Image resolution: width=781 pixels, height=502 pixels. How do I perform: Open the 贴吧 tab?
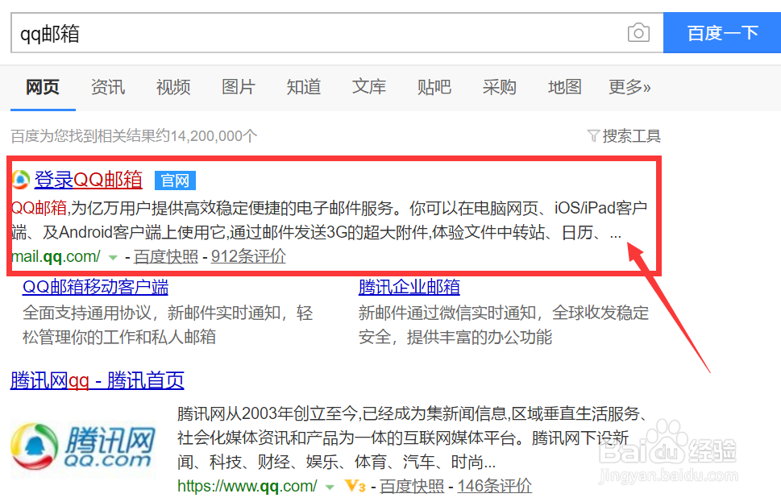tap(434, 87)
